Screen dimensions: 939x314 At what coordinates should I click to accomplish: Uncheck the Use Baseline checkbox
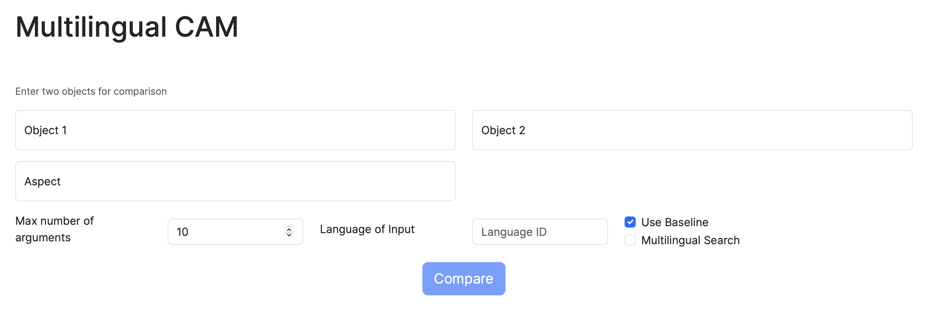tap(630, 222)
